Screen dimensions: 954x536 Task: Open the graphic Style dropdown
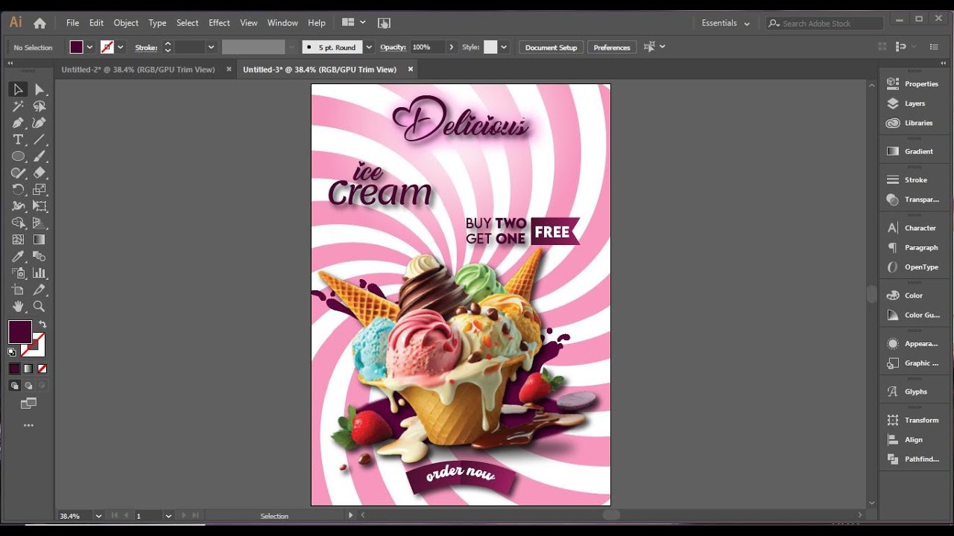pyautogui.click(x=504, y=47)
